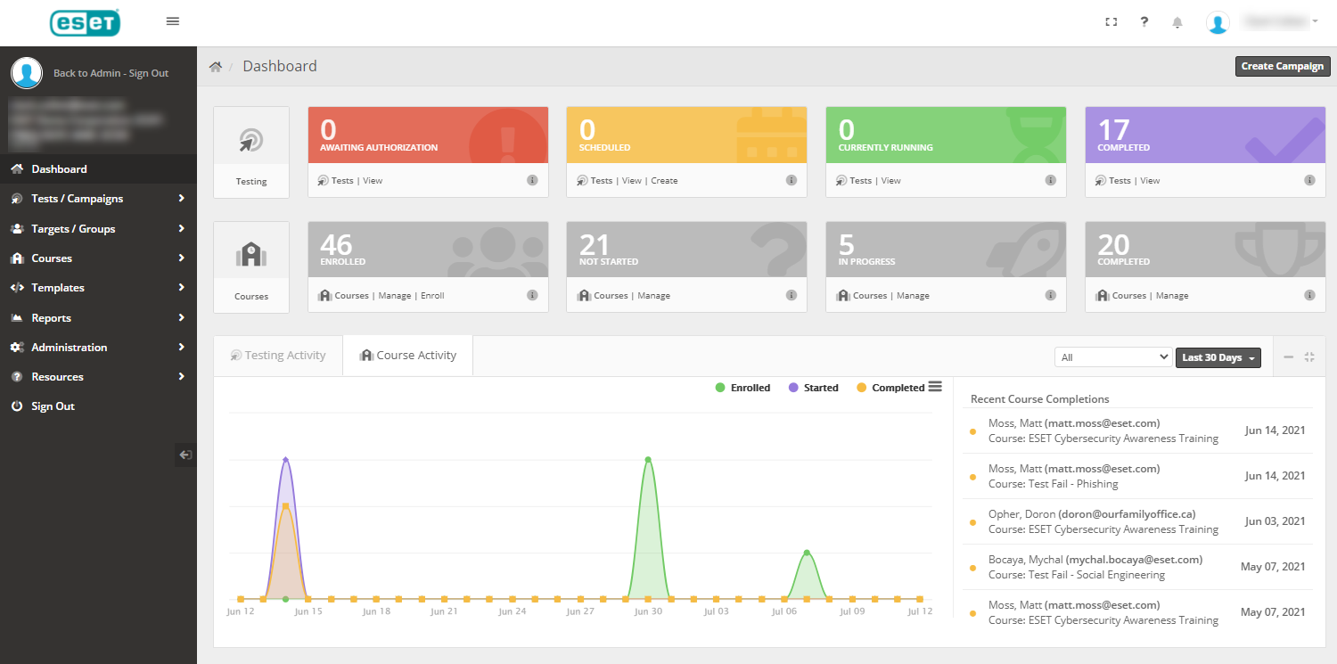Open the Last 30 Days dropdown
The height and width of the screenshot is (664, 1337).
1218,357
